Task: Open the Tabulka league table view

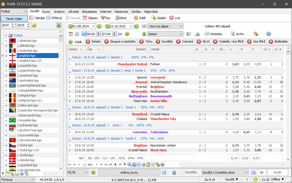Action: [37, 18]
